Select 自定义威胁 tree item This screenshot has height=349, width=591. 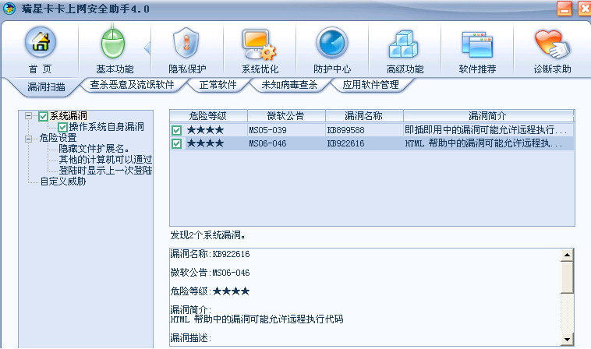pos(63,182)
